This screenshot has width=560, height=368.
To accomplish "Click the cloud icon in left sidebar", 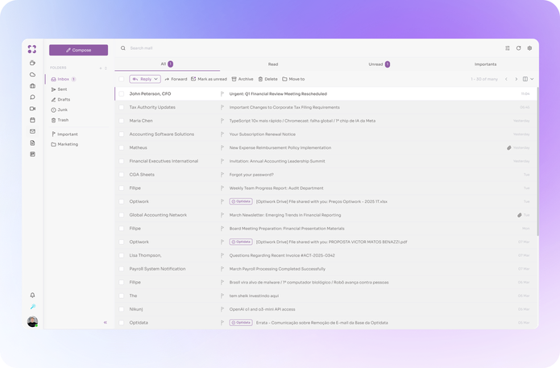I will coord(32,74).
